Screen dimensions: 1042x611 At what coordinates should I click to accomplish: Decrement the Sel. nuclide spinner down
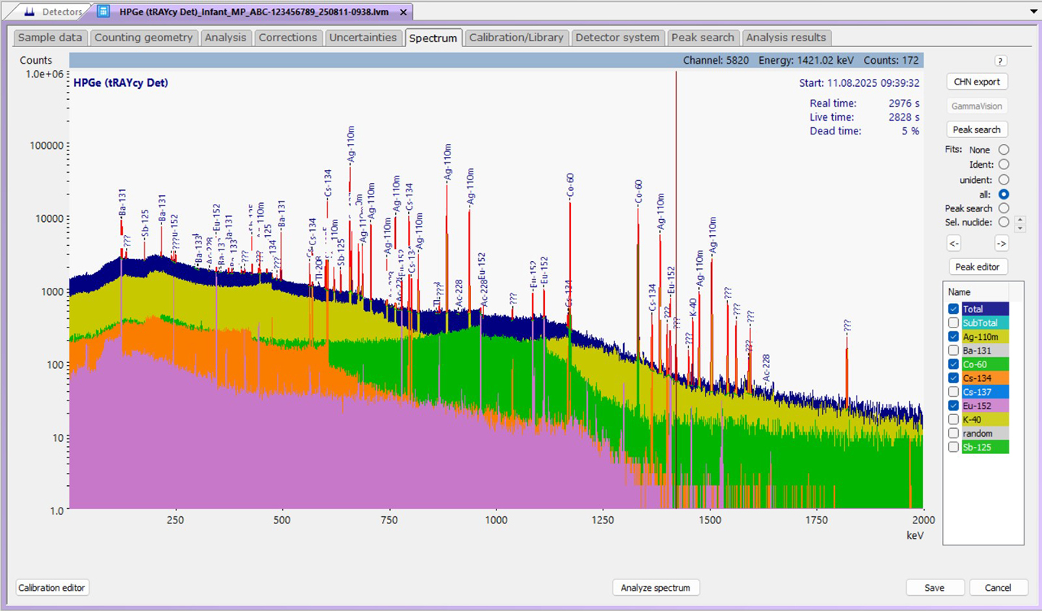[1020, 227]
